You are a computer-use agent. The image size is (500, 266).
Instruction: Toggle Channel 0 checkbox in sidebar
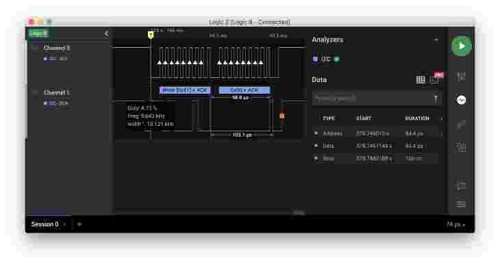pyautogui.click(x=35, y=48)
